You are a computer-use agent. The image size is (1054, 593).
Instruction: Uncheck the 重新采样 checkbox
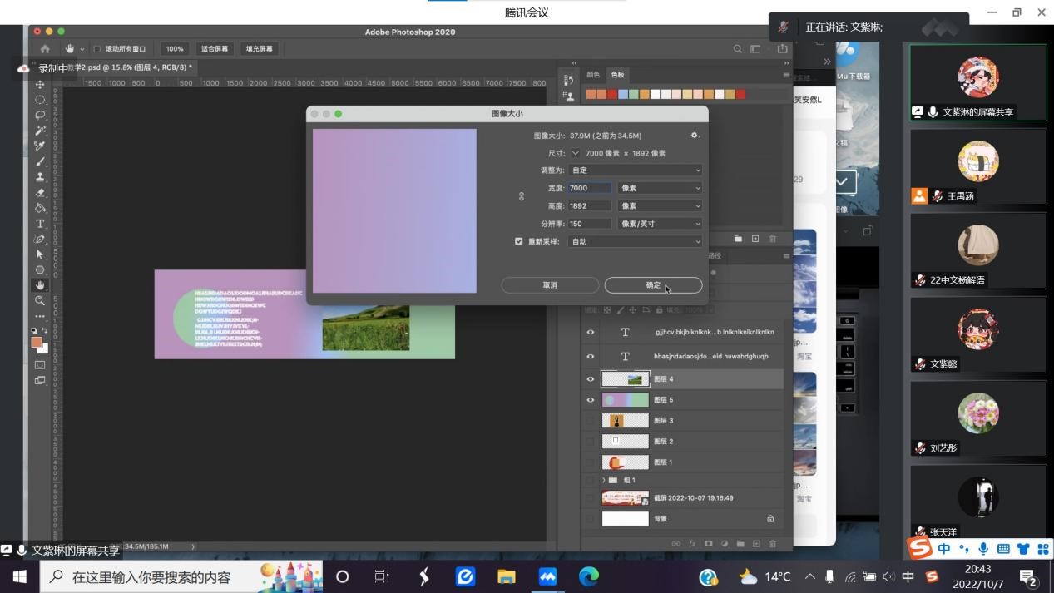[519, 241]
